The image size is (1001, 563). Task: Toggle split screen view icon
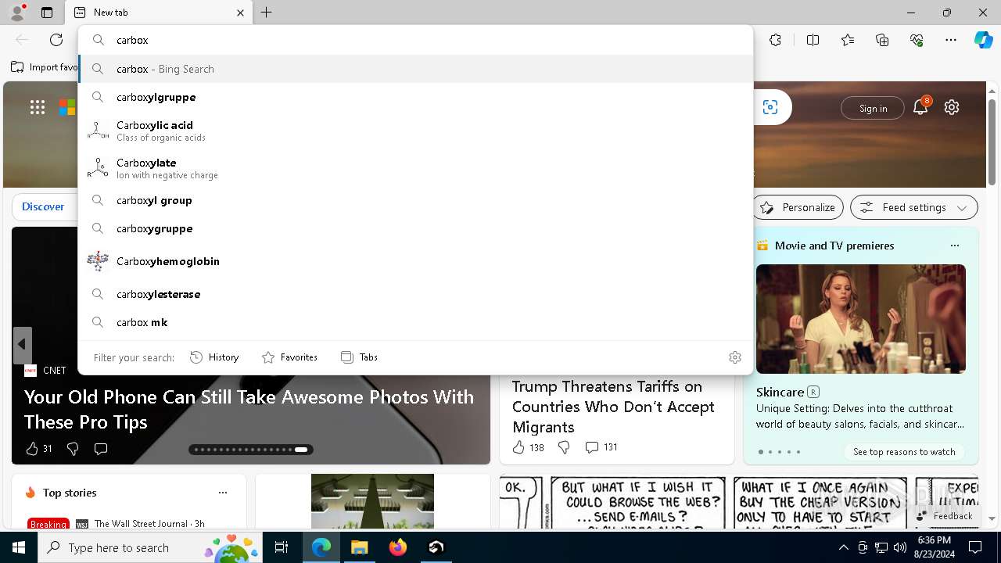pos(813,40)
